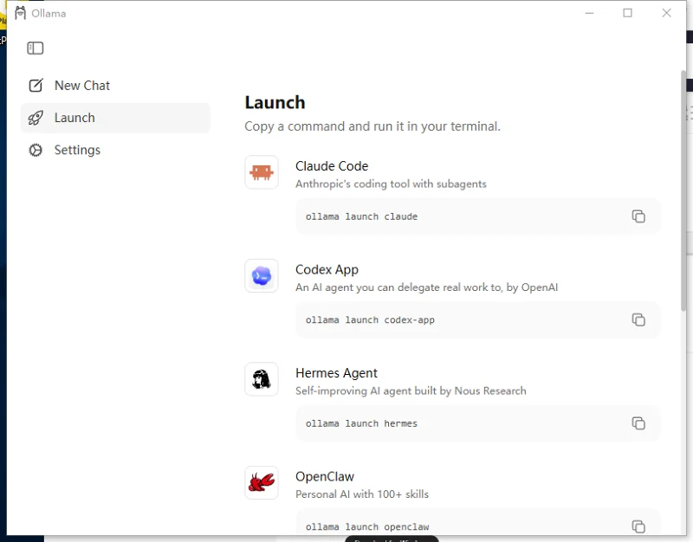Maximize the Ollama window
The image size is (693, 542).
point(627,13)
